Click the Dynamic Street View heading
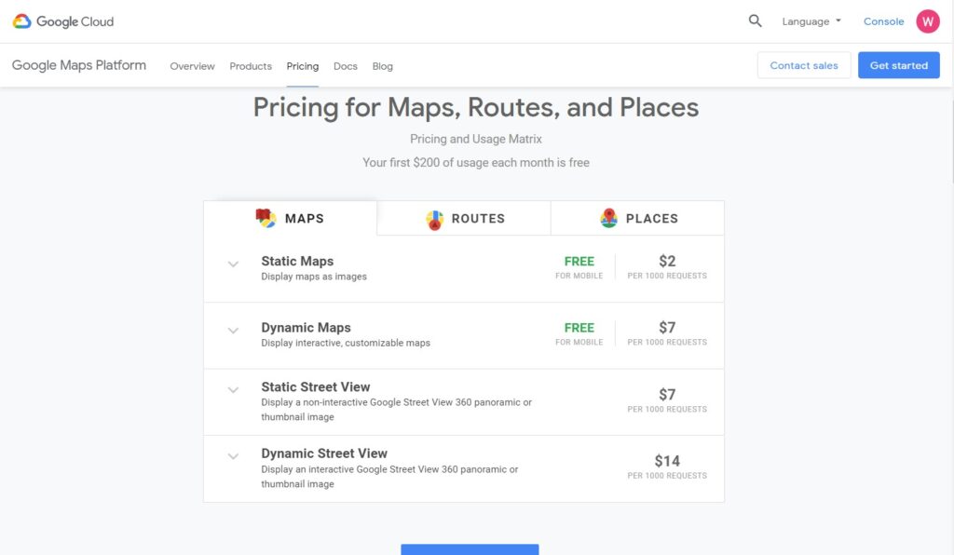954x555 pixels. pyautogui.click(x=324, y=453)
